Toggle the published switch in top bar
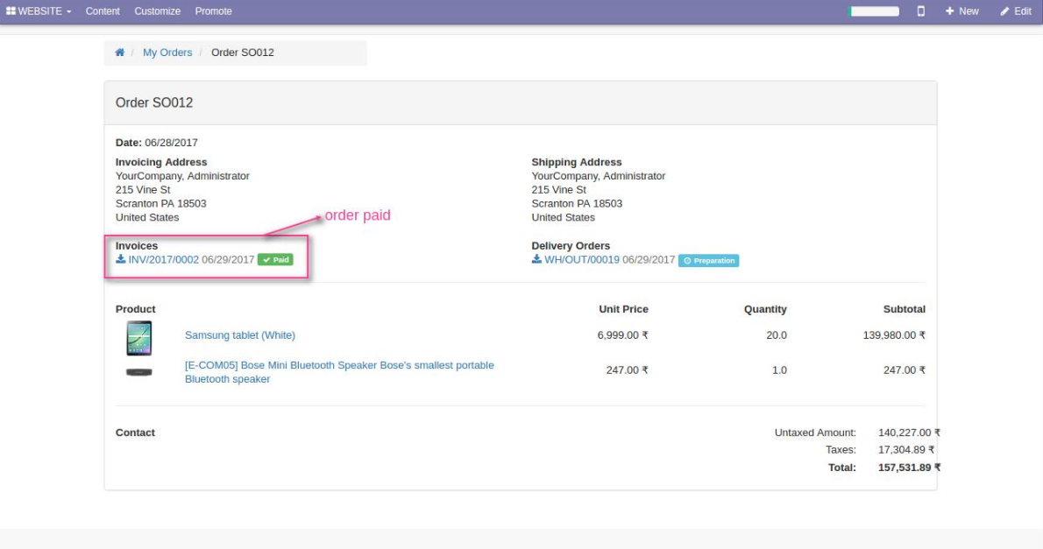The height and width of the screenshot is (549, 1043). [874, 11]
